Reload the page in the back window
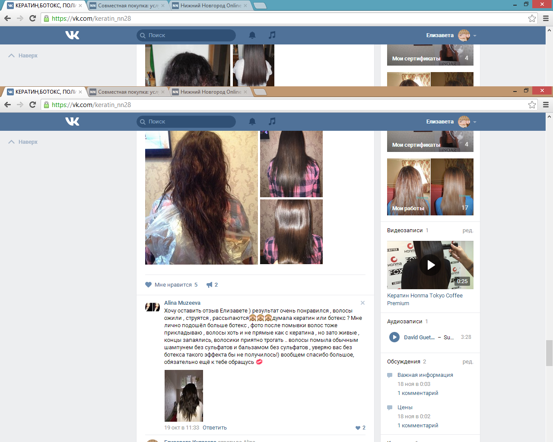Viewport: 553px width, 442px height. (32, 19)
